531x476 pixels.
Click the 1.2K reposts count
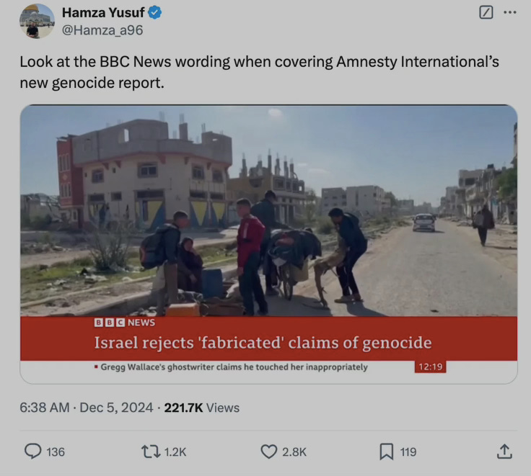pyautogui.click(x=175, y=452)
